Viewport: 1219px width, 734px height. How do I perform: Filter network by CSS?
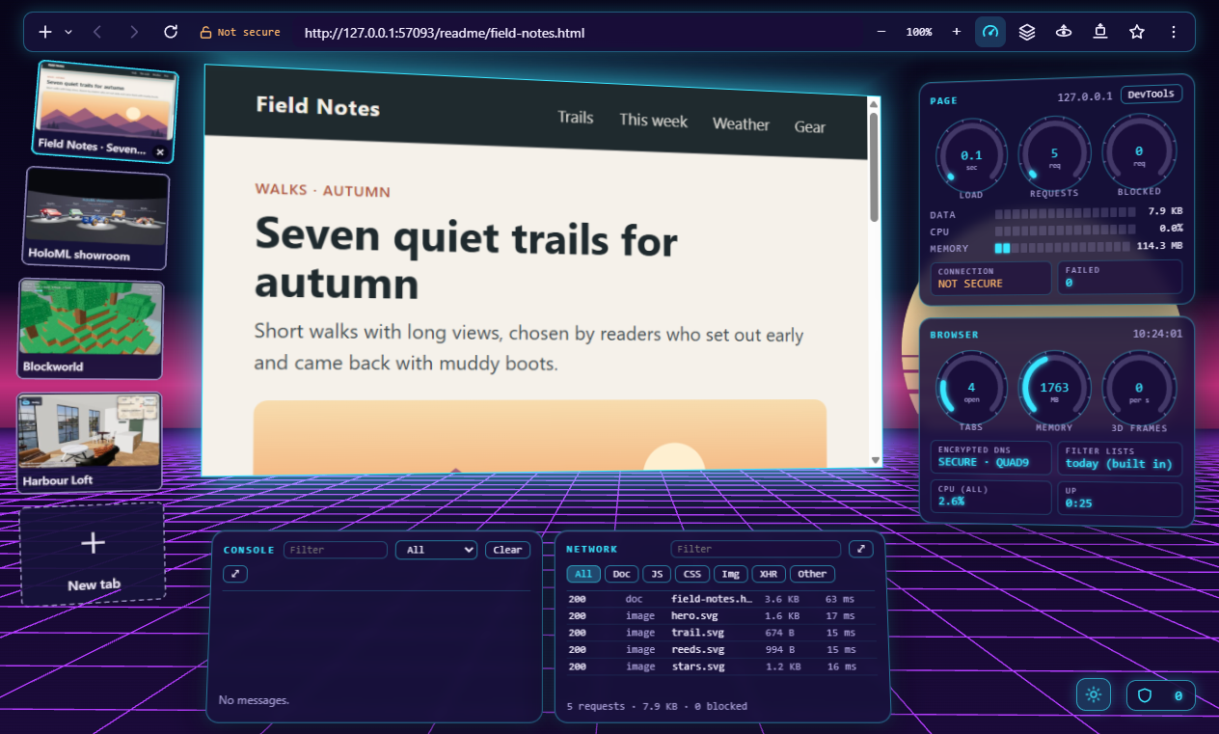pos(691,574)
